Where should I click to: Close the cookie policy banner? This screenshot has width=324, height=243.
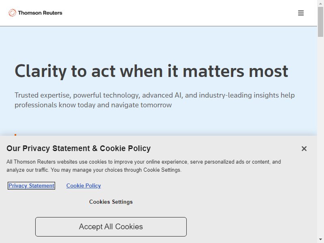pyautogui.click(x=304, y=149)
